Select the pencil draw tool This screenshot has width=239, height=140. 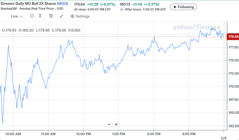(61, 16)
